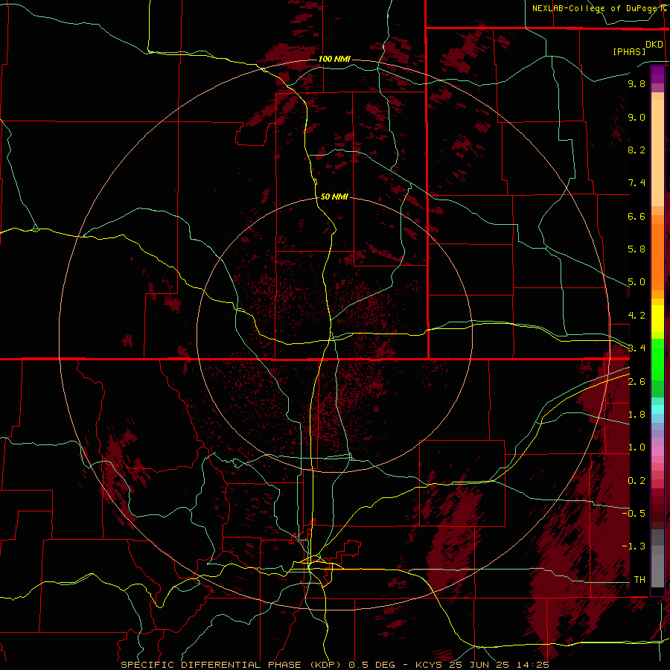Click the KDP product title caption at bottom
The image size is (670, 670).
point(334,665)
